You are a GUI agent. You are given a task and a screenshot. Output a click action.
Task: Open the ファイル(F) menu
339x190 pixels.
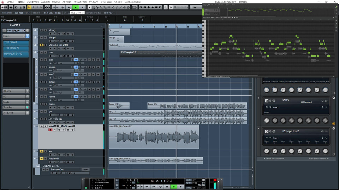[11, 2]
